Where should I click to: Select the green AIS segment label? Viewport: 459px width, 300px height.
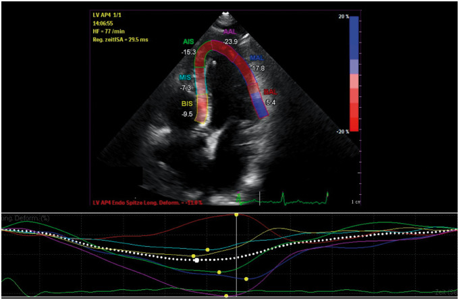[187, 40]
